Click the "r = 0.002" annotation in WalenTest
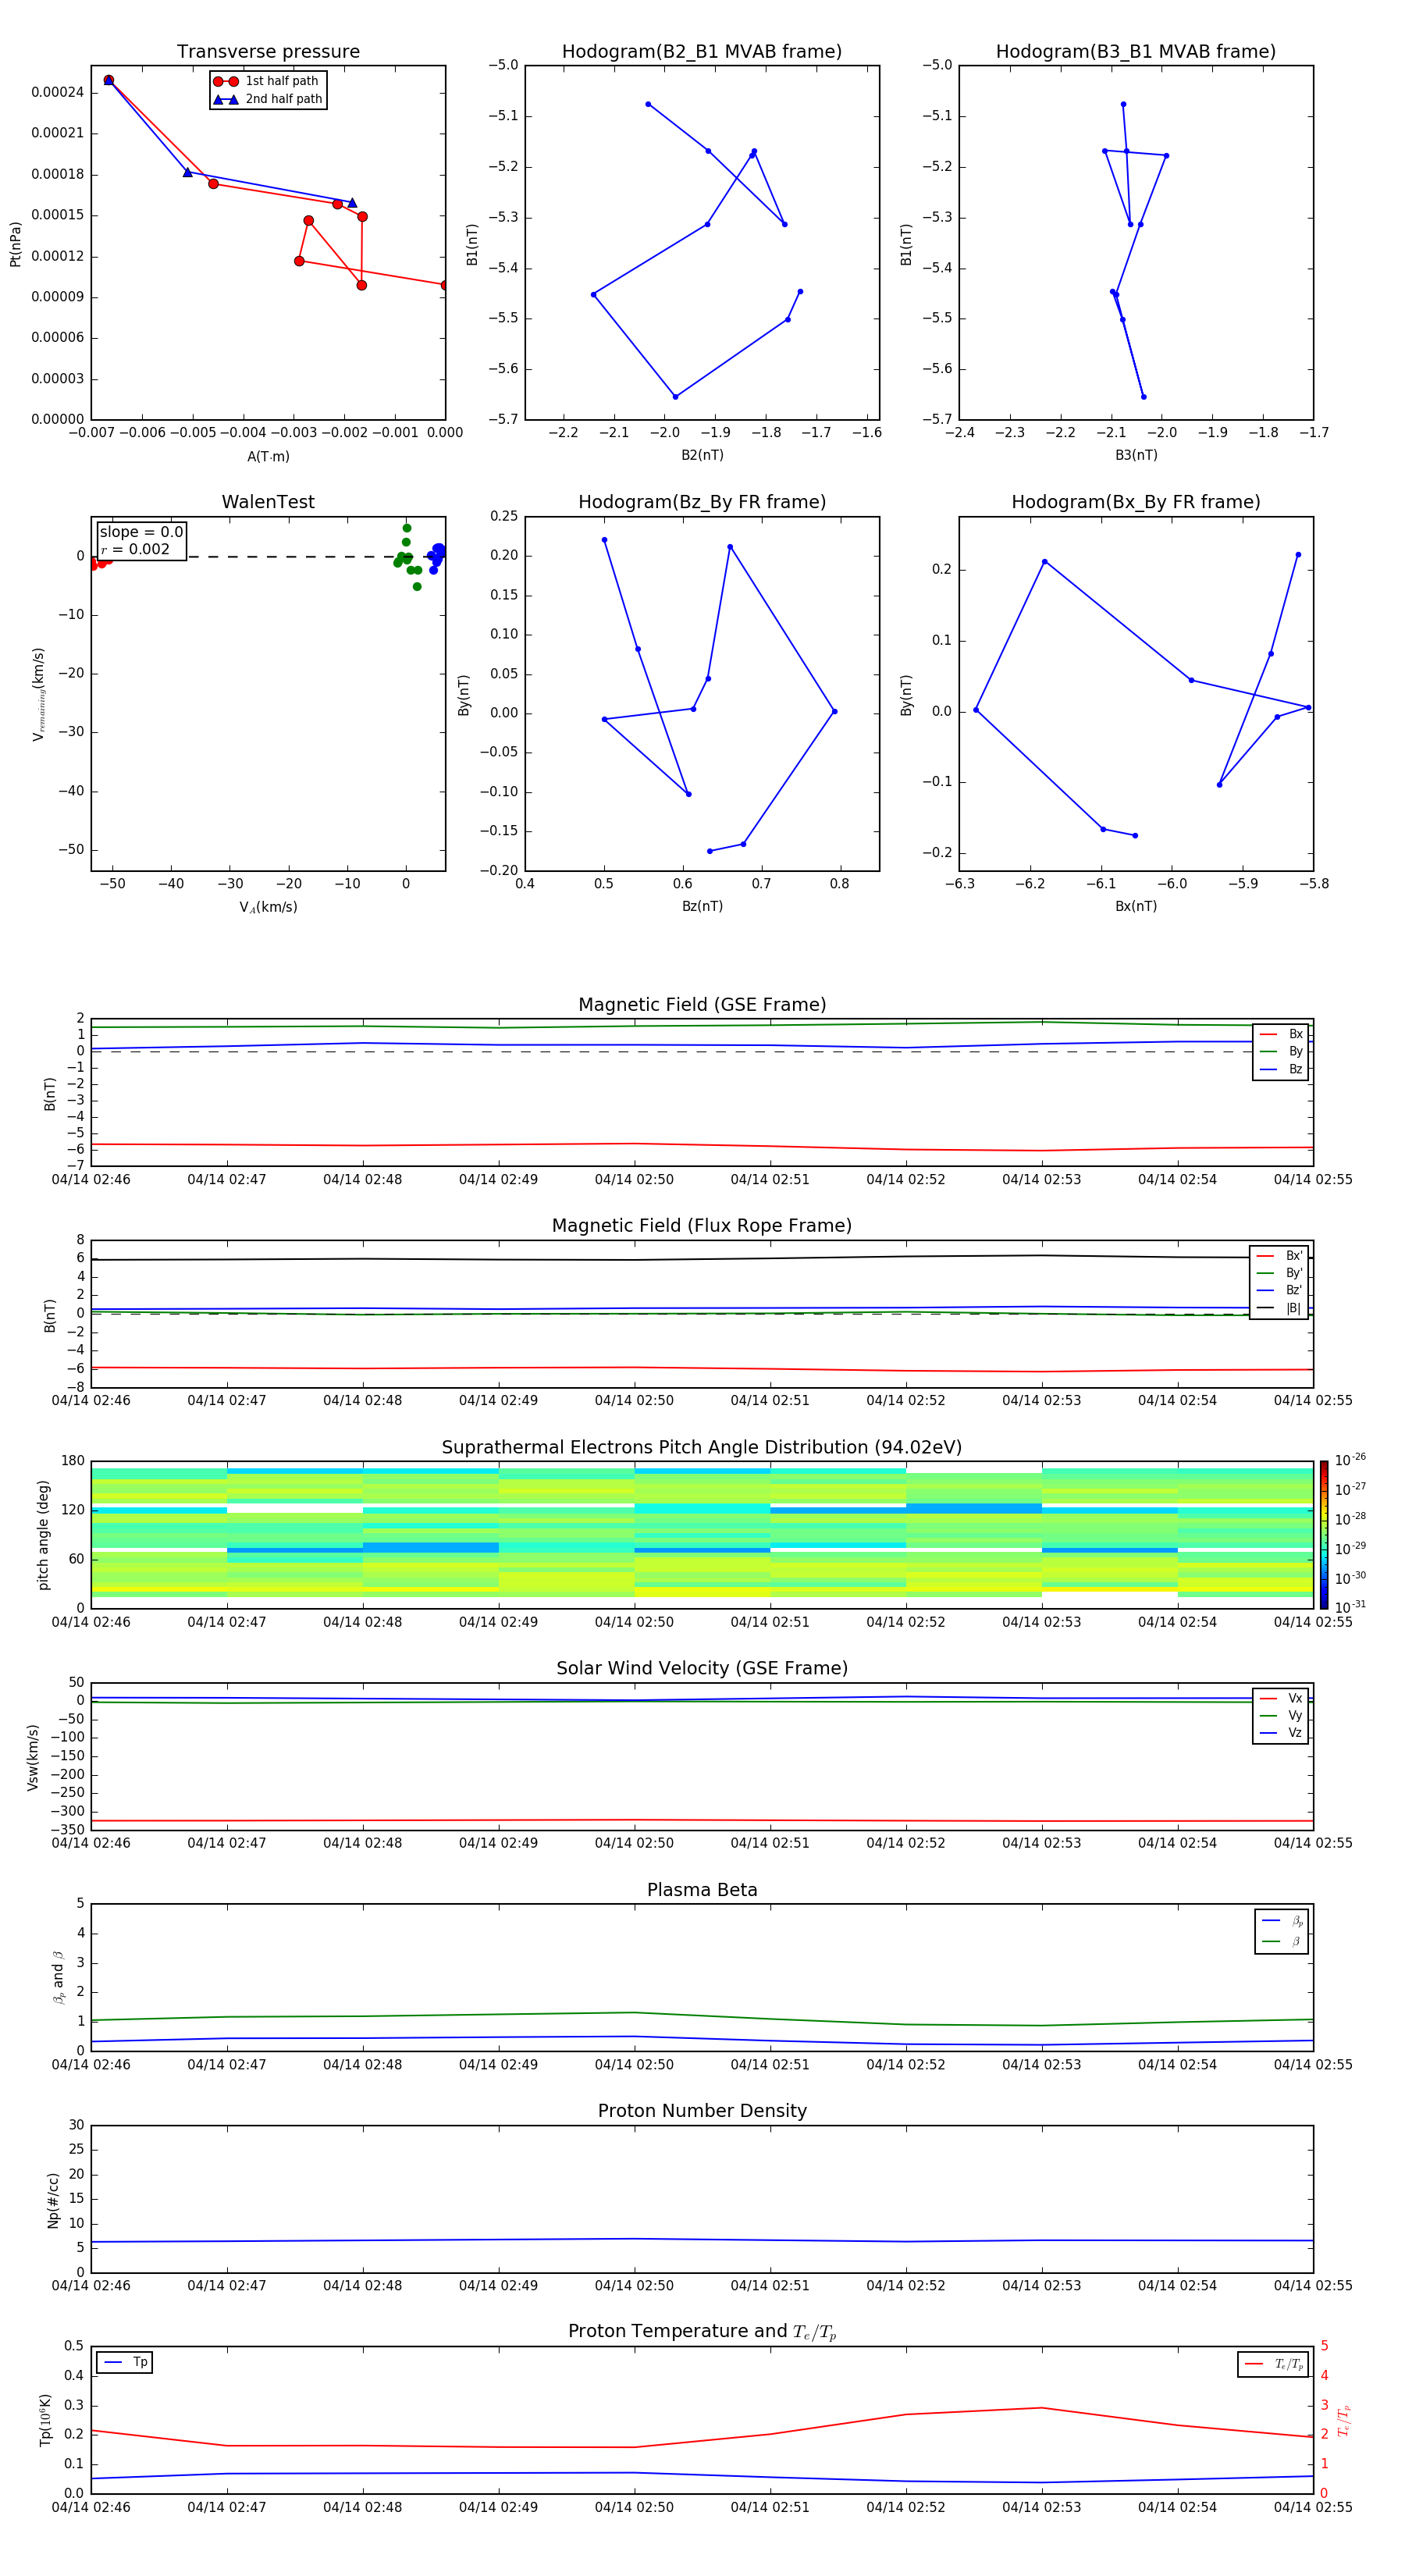This screenshot has height=2576, width=1405. tap(135, 549)
